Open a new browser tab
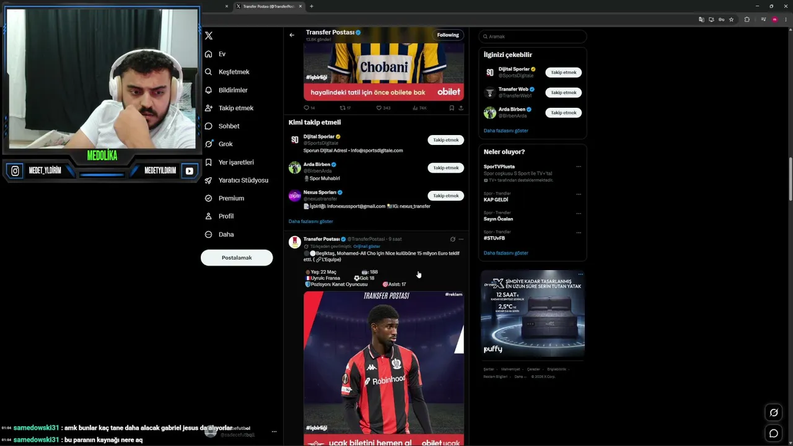 click(x=312, y=6)
